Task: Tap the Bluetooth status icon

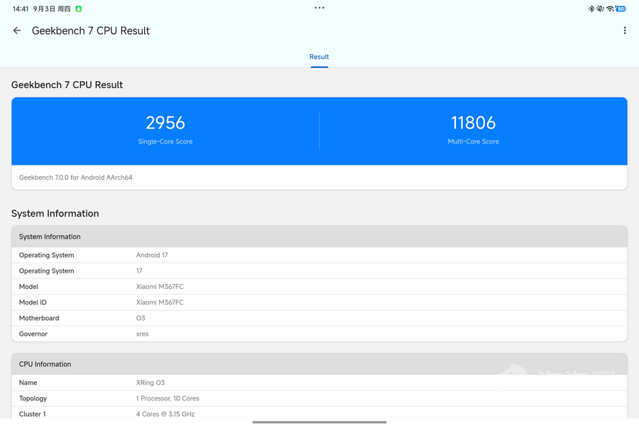Action: pyautogui.click(x=591, y=9)
